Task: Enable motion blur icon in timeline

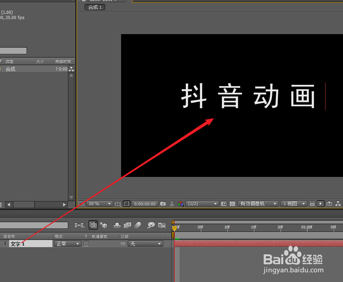Action: (138, 225)
